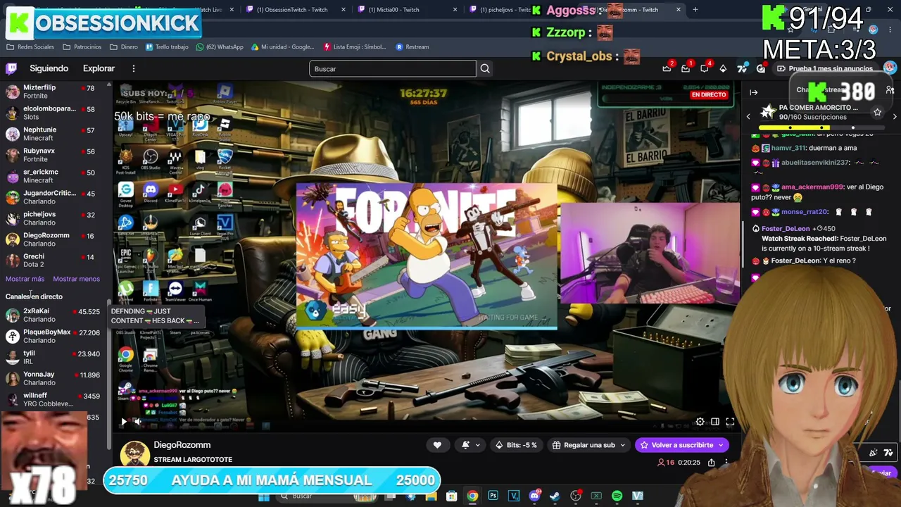Focus the Buscar search field
Screen dimensions: 901x507
[x=392, y=68]
